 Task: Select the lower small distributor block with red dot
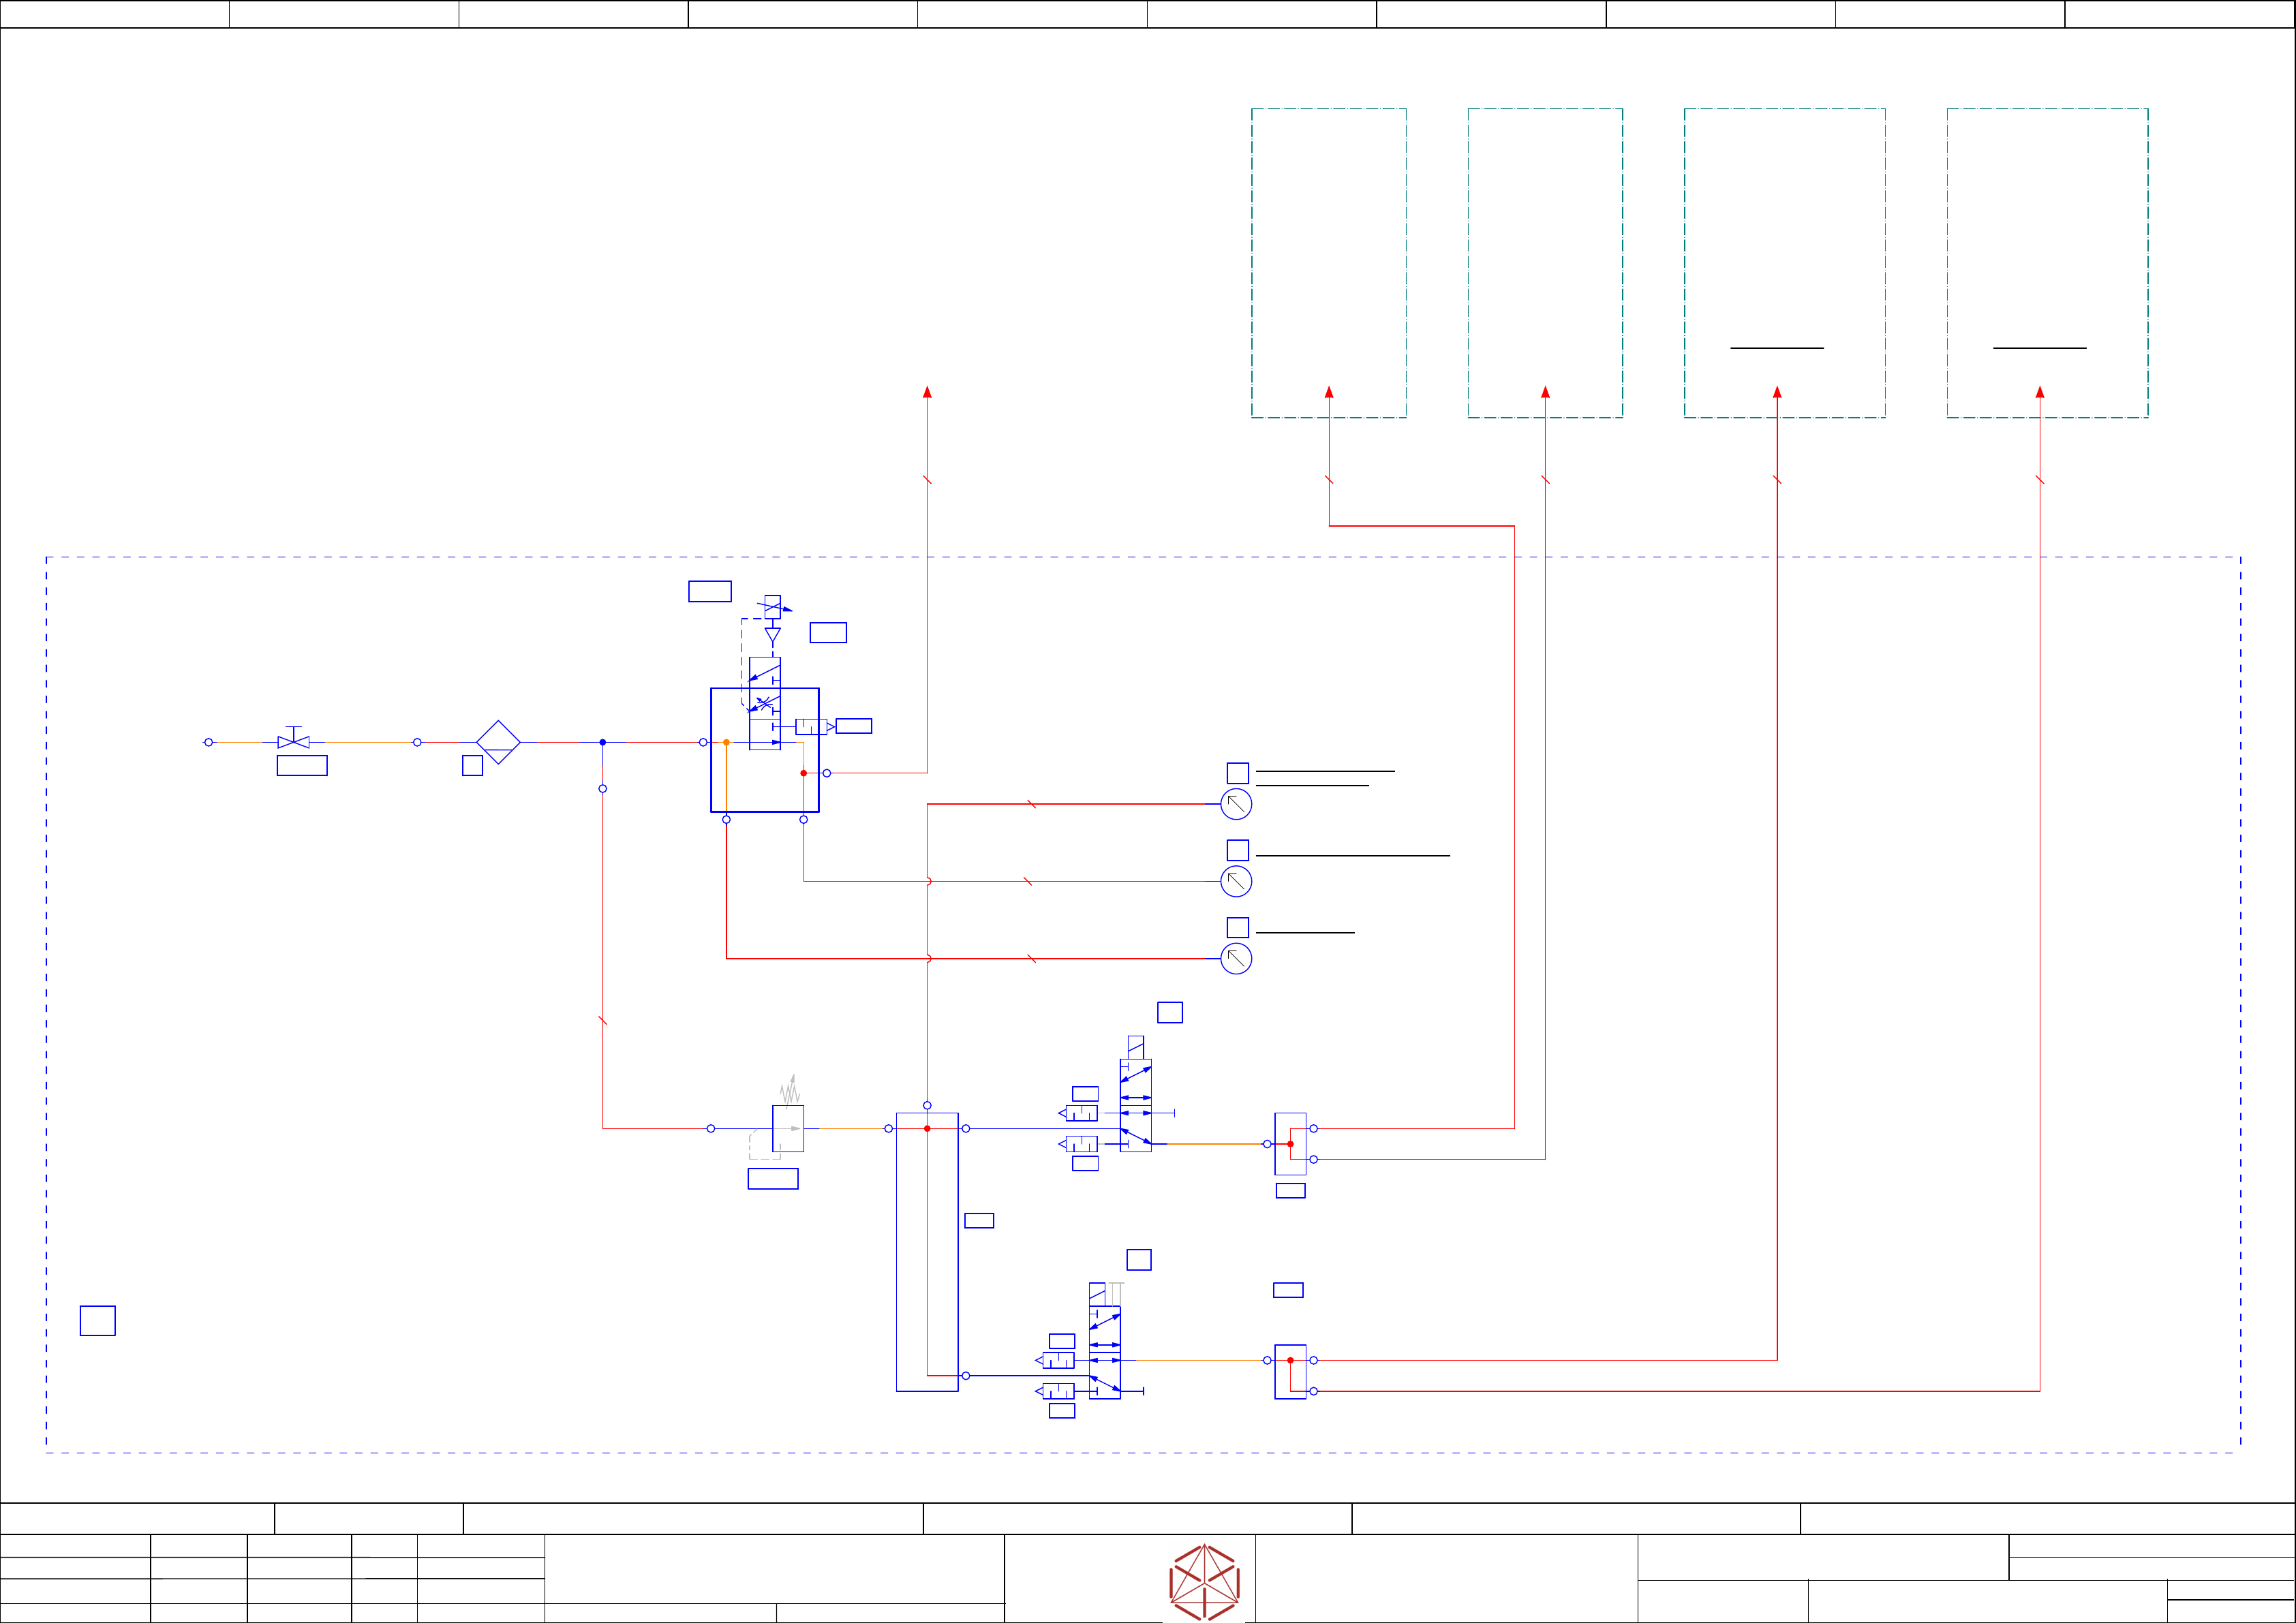(1290, 1371)
